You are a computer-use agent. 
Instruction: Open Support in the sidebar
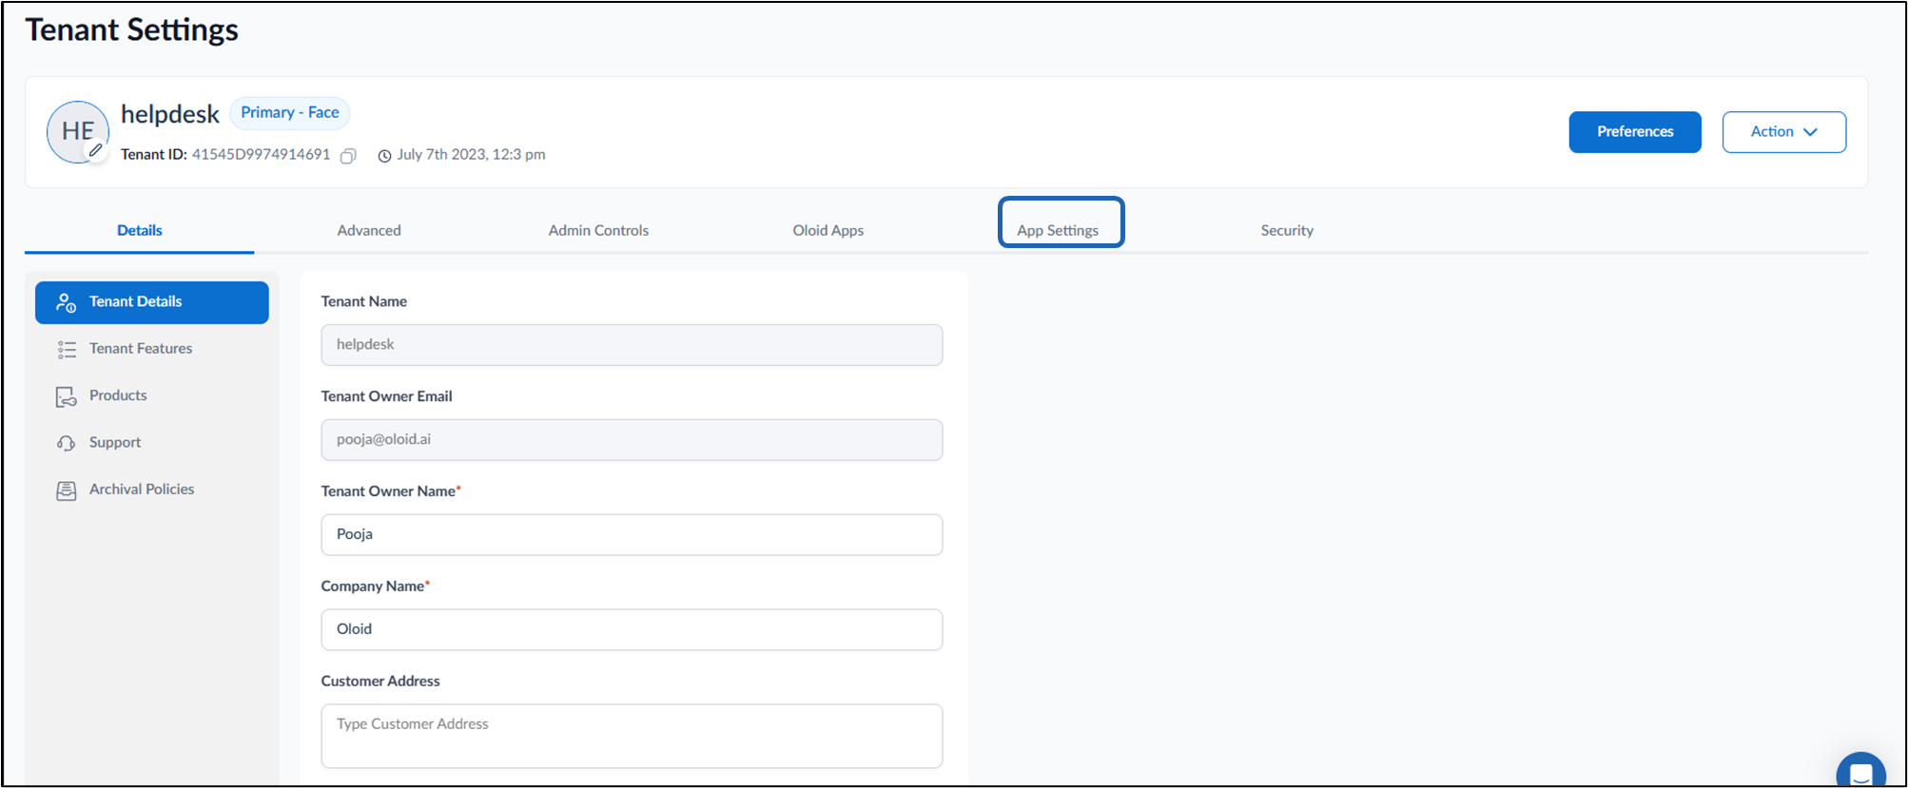click(x=152, y=442)
